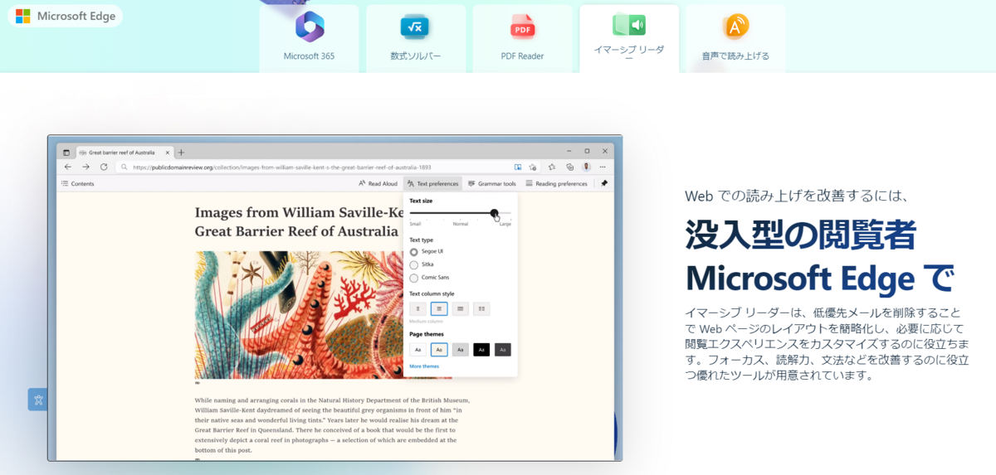
Task: Click the Small label under Text size slider
Action: pyautogui.click(x=415, y=224)
